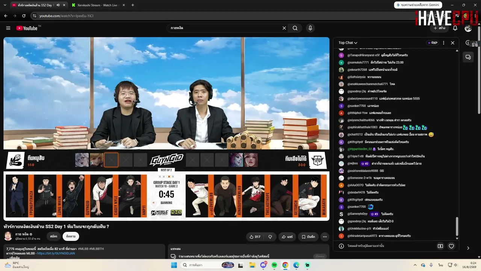
Task: Open the YouTube account avatar menu
Action: (468, 28)
